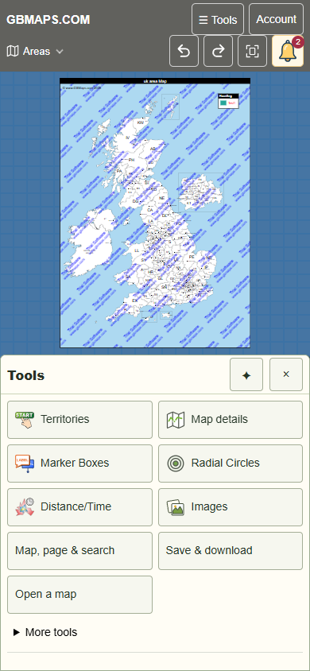Click the 'uk area Map' title bar
310x671 pixels.
tap(155, 81)
